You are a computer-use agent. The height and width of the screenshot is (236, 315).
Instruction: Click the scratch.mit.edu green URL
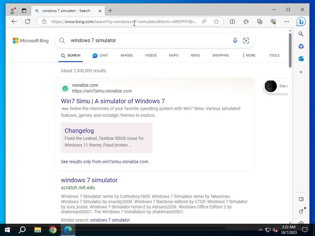[x=78, y=188]
